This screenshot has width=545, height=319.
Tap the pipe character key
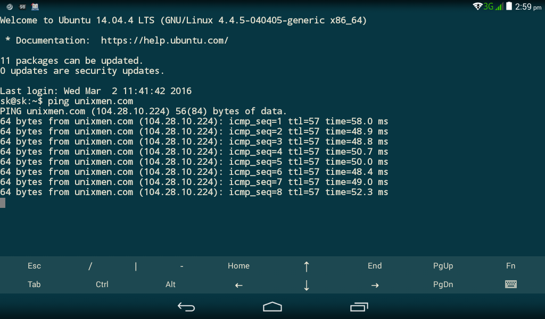136,266
